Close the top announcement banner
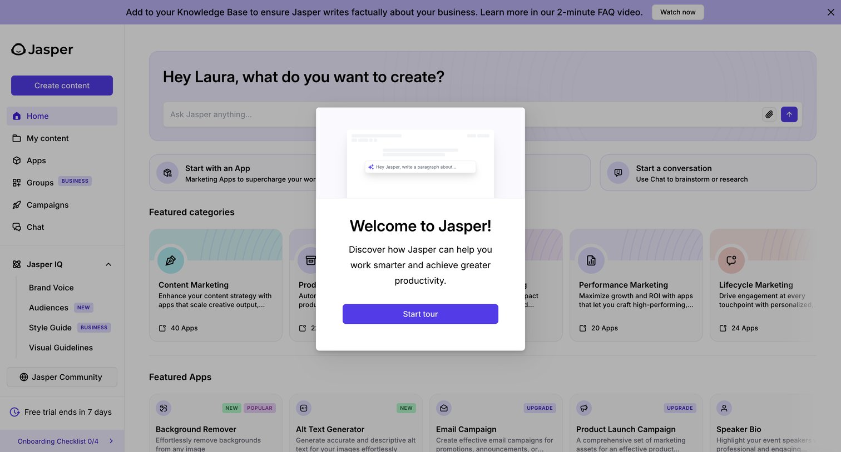This screenshot has width=841, height=452. coord(830,12)
